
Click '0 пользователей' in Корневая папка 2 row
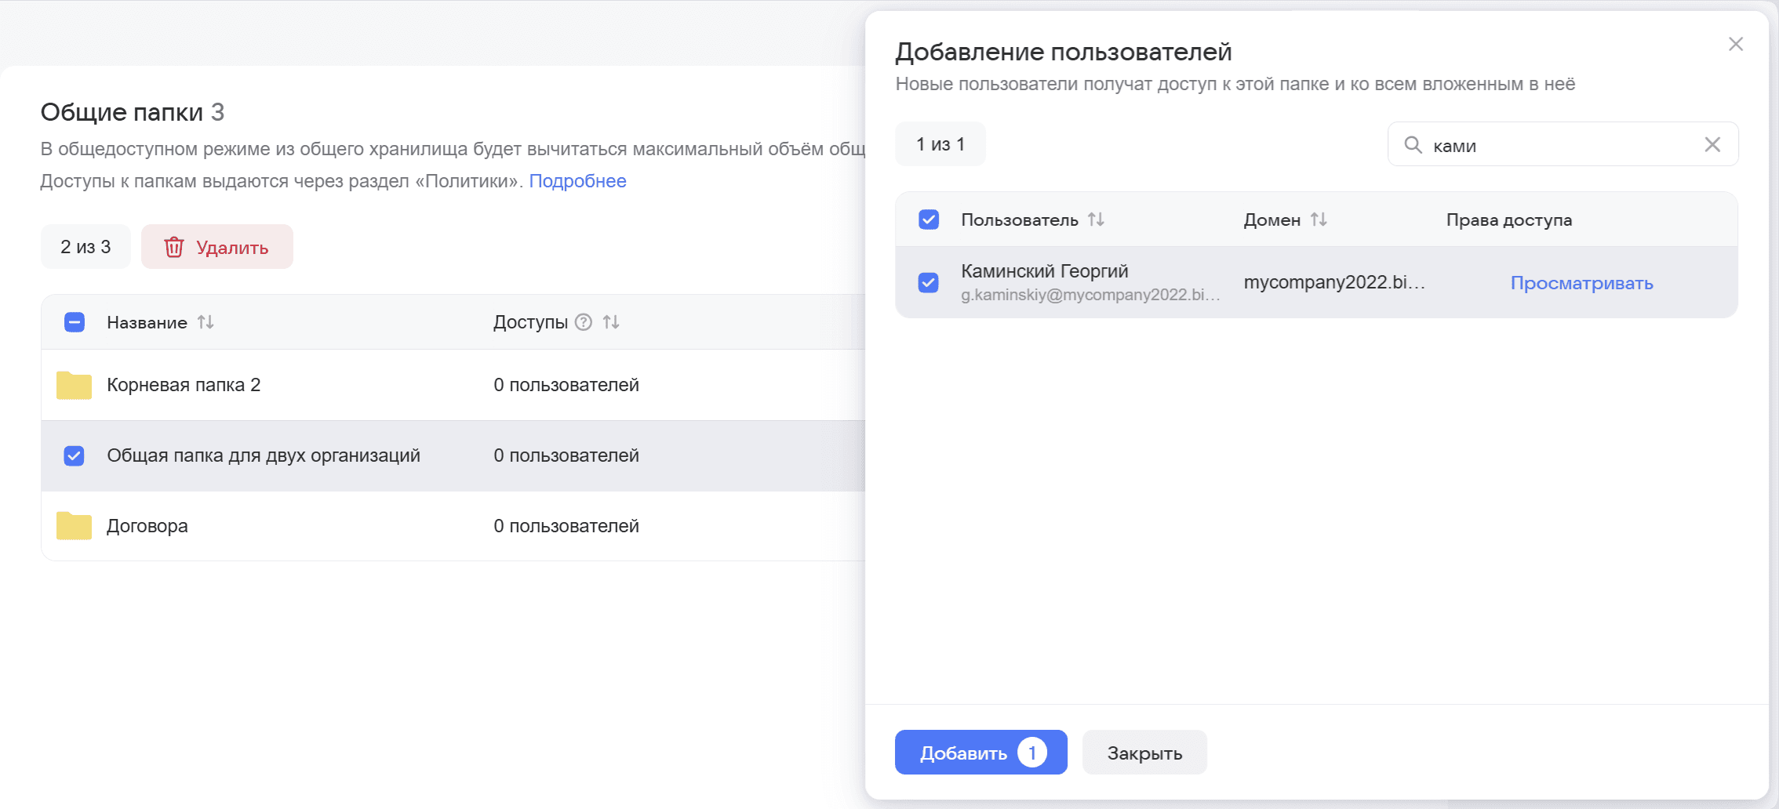click(566, 385)
